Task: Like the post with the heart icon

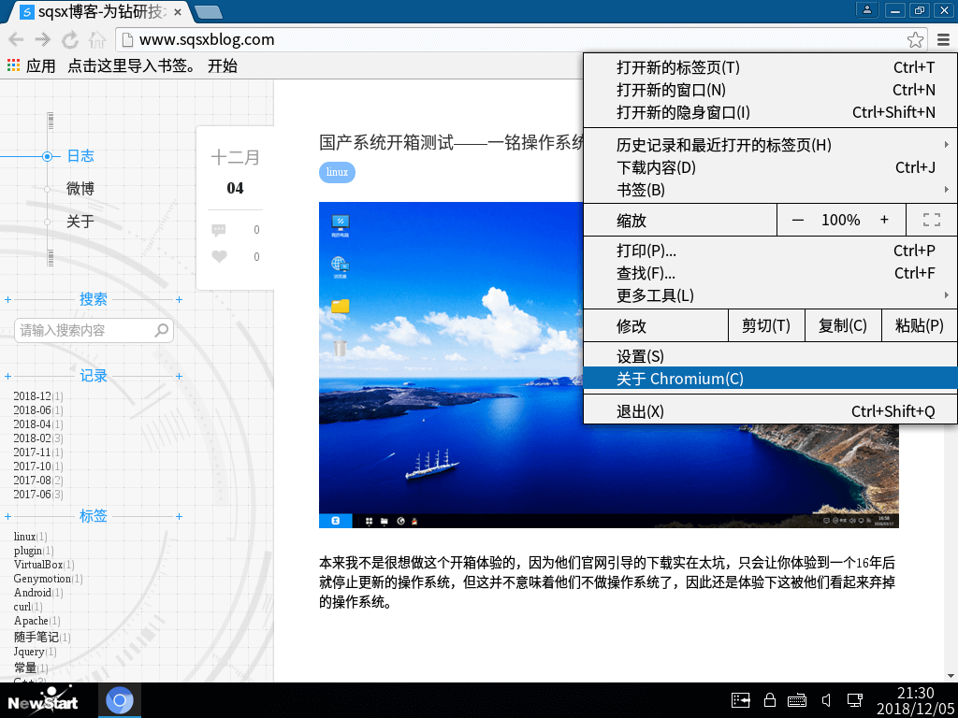Action: (219, 256)
